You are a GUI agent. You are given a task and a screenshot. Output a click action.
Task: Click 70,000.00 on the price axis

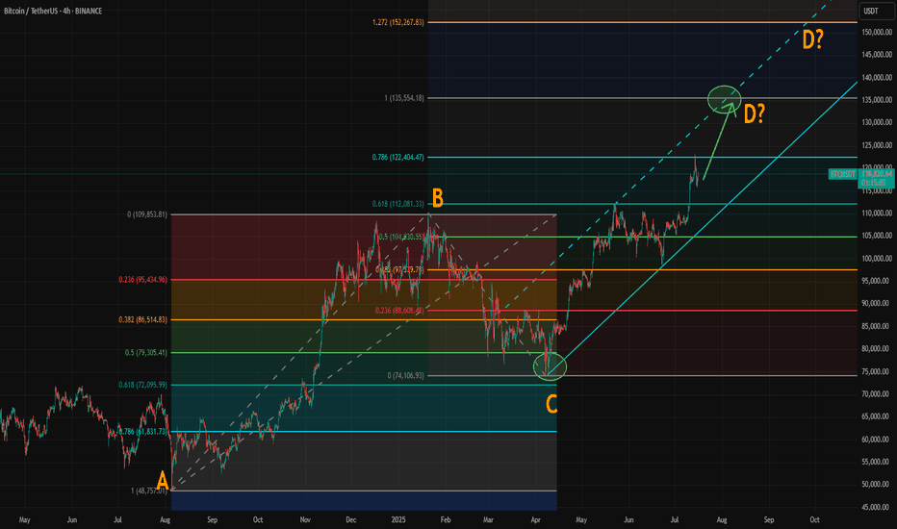877,394
